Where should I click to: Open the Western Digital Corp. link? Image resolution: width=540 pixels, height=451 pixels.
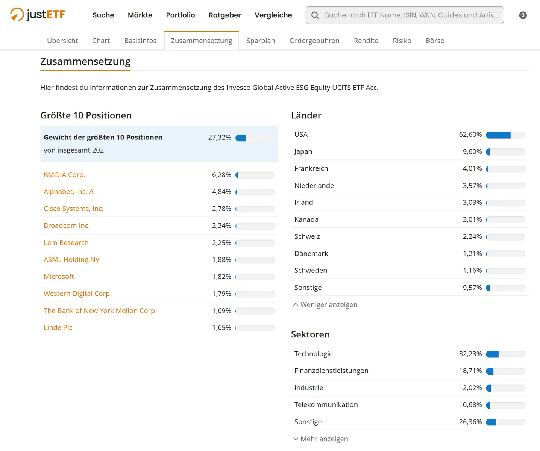(78, 294)
